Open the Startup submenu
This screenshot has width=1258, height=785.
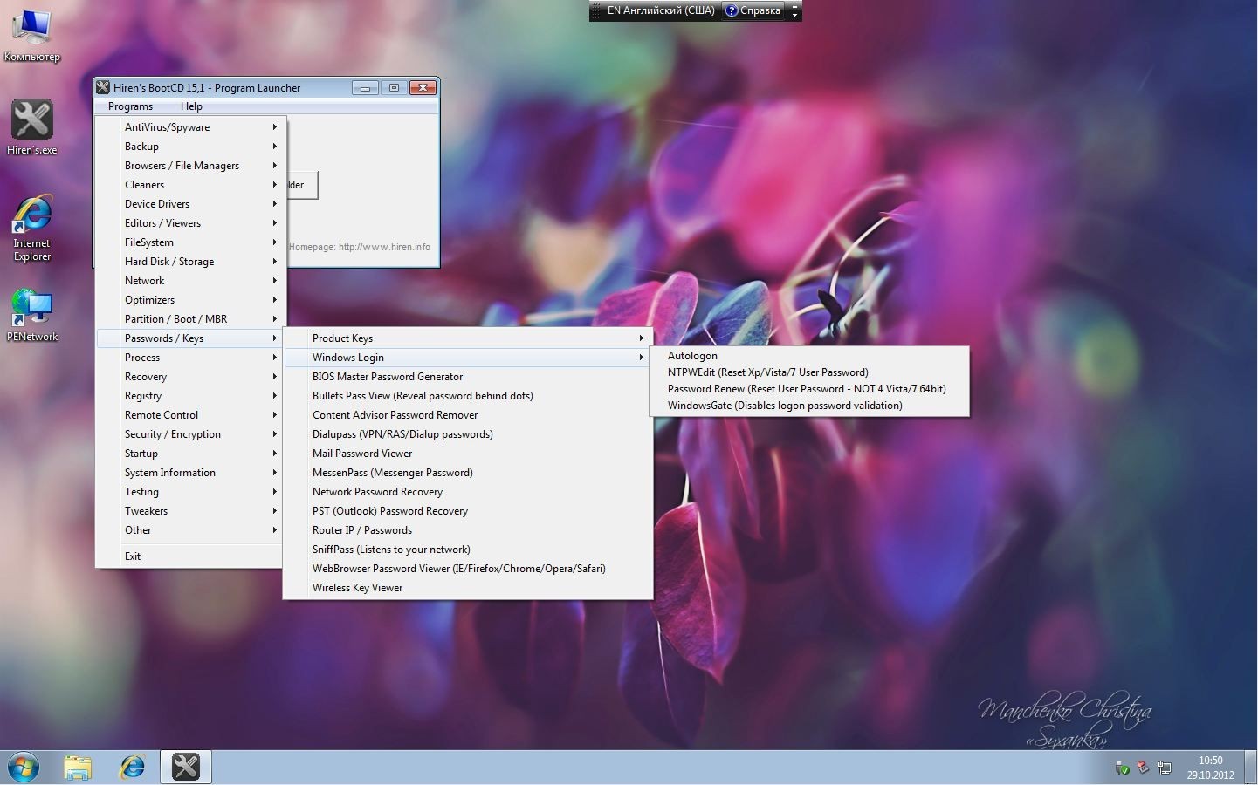tap(189, 454)
